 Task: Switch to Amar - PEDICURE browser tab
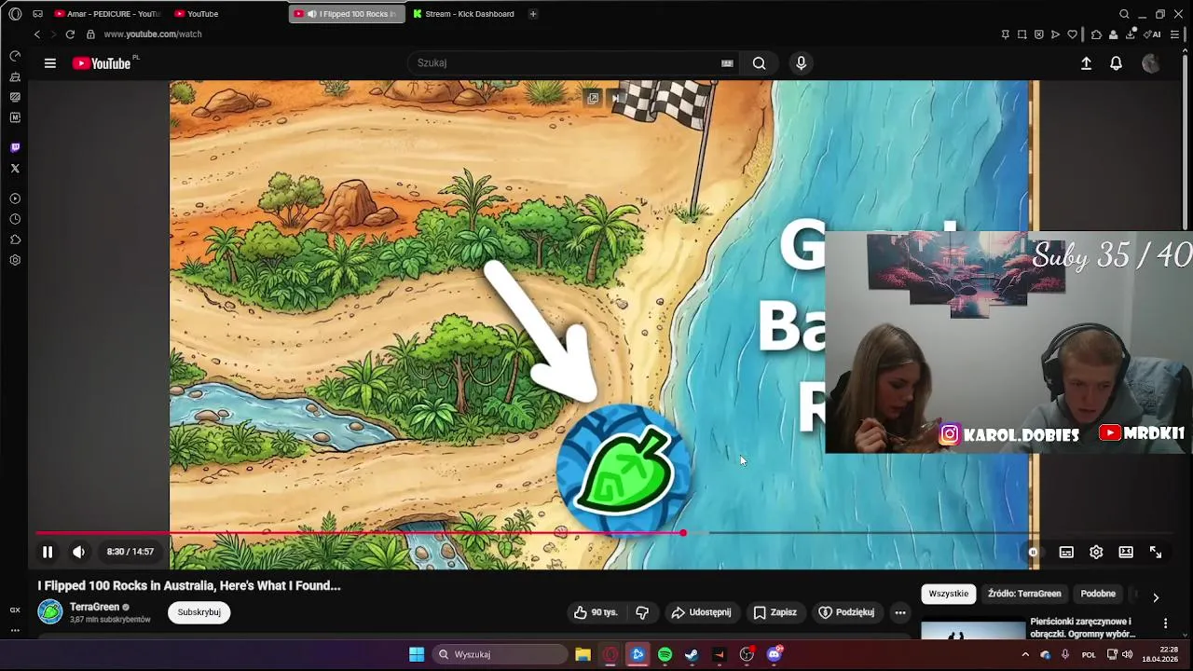[107, 14]
